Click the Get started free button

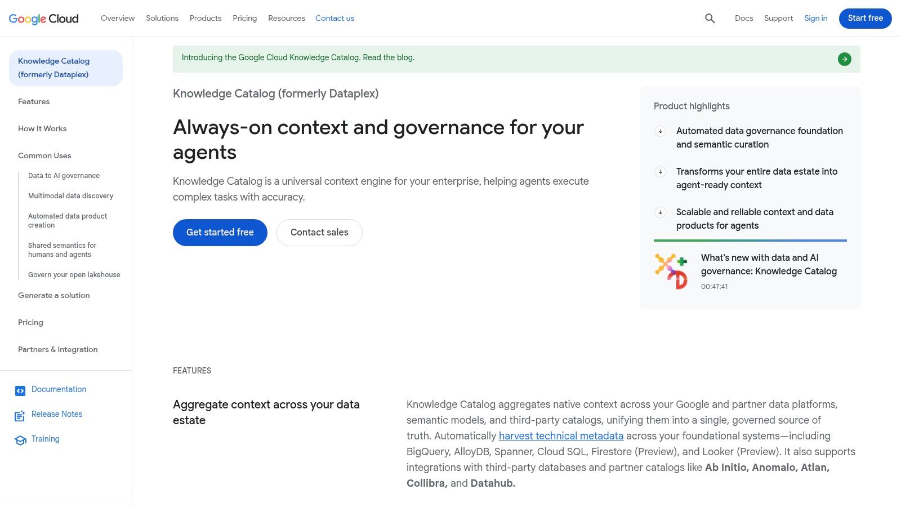tap(220, 233)
